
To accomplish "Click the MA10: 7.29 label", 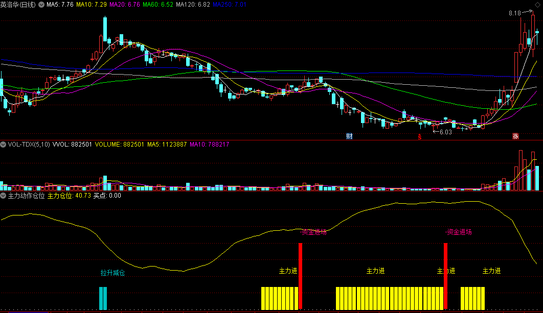I will pyautogui.click(x=92, y=5).
